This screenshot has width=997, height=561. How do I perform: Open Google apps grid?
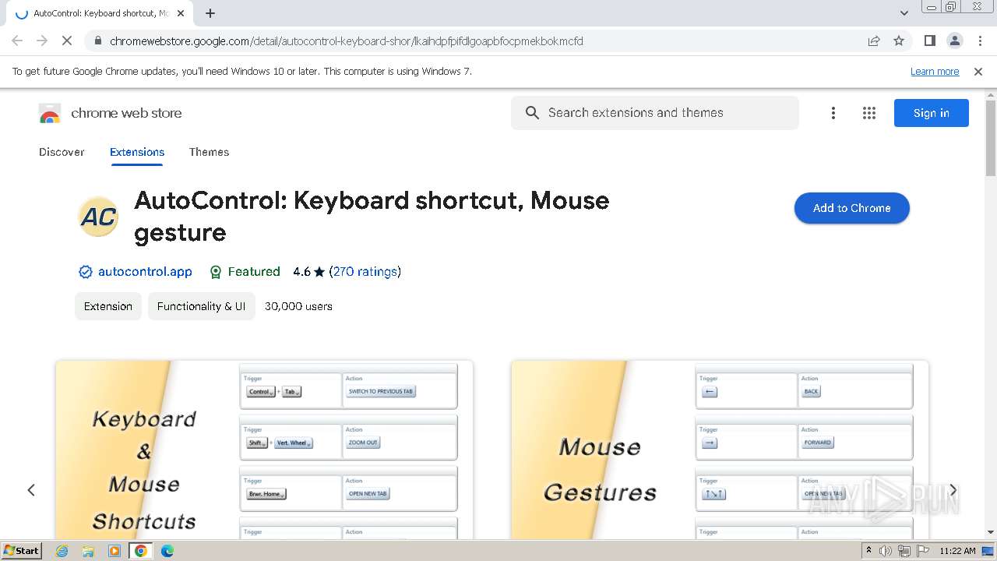(869, 113)
